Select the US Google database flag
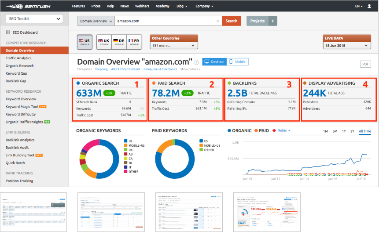This screenshot has height=235, width=379. (x=85, y=42)
